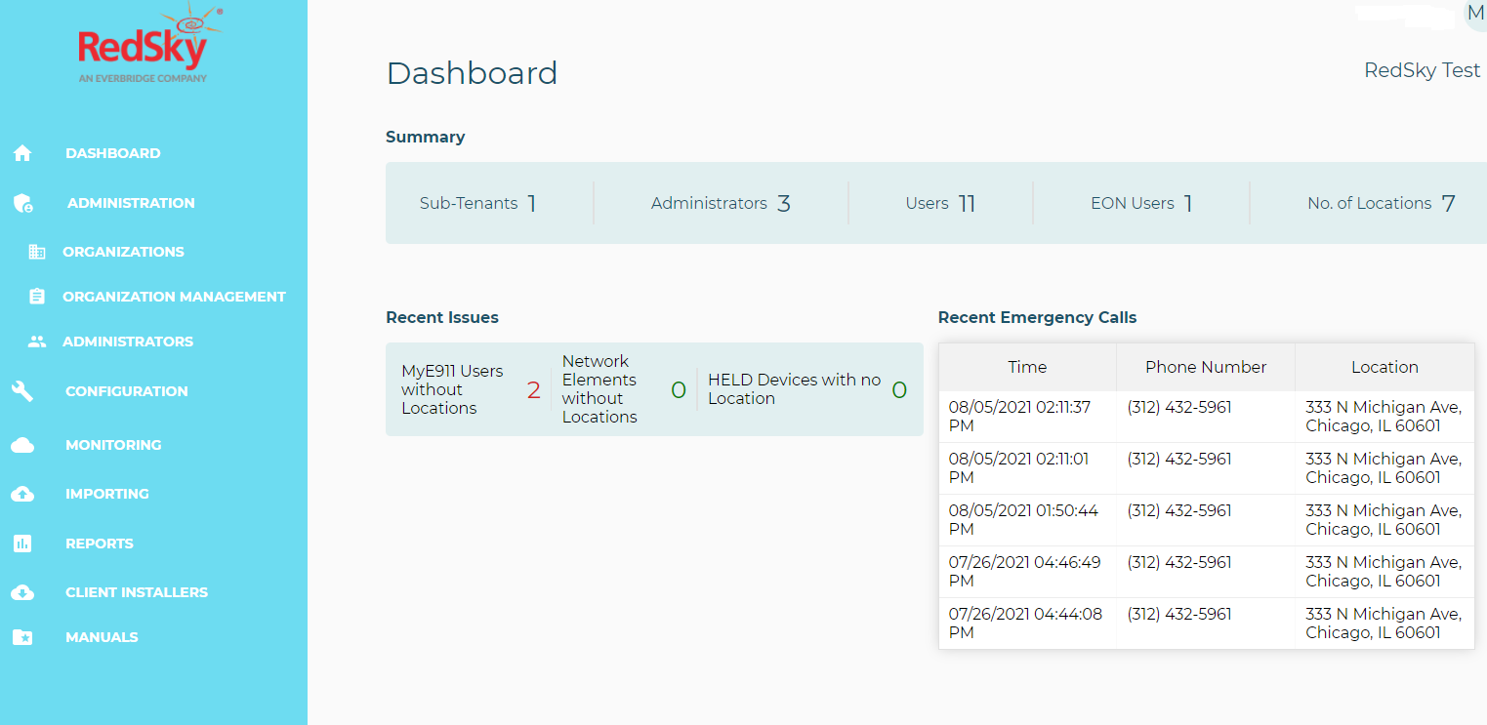Open MyE911 Users without Locations count
This screenshot has width=1487, height=725.
click(x=533, y=390)
